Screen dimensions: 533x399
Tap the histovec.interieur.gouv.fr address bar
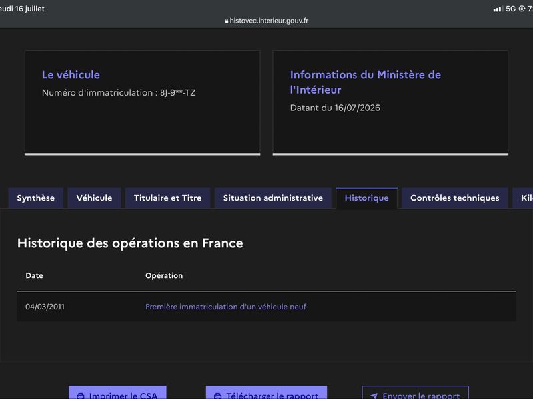pyautogui.click(x=266, y=21)
